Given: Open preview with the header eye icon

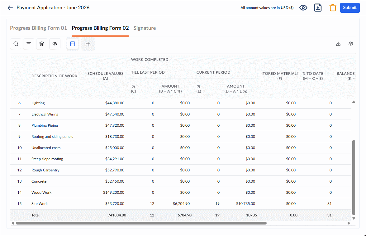Looking at the screenshot, I should click(303, 8).
